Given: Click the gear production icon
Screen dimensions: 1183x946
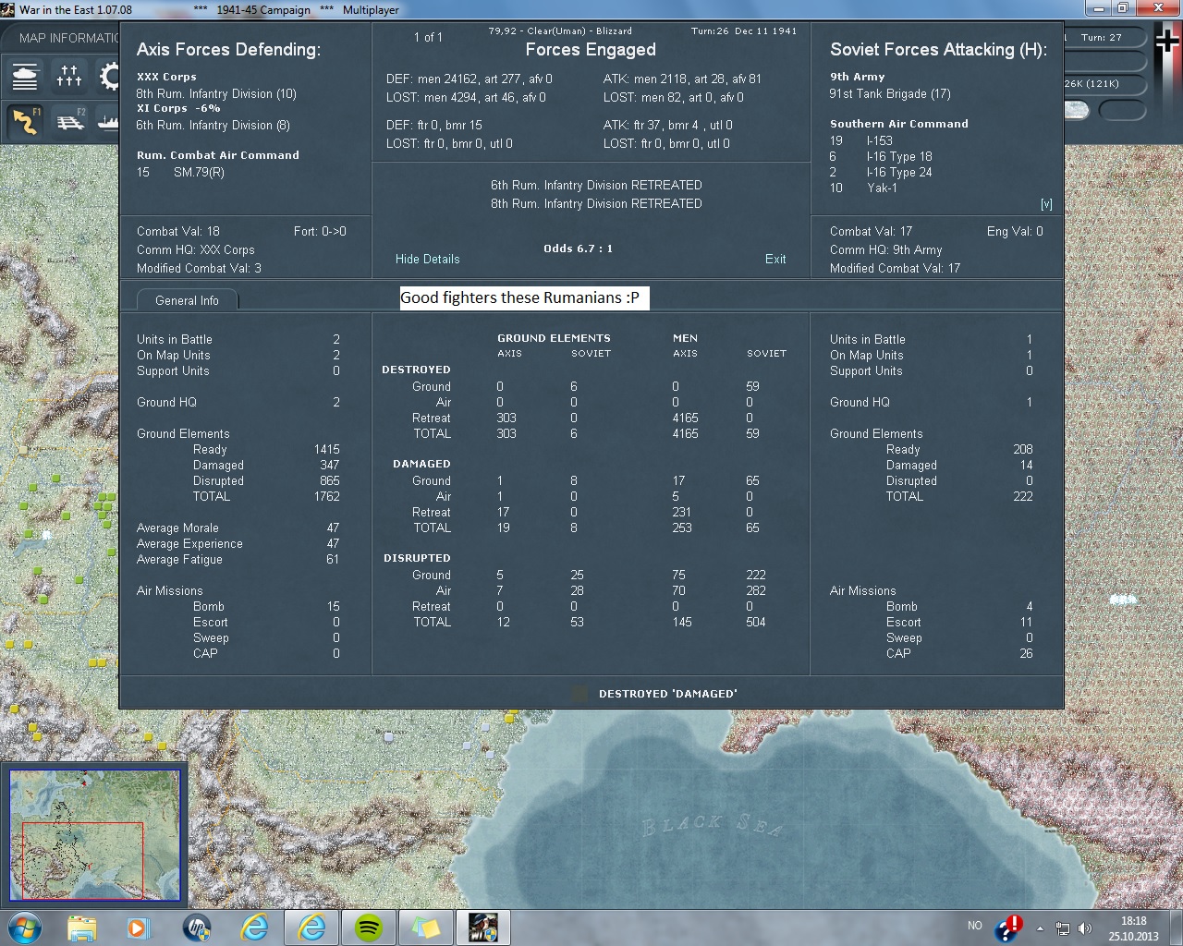Looking at the screenshot, I should [x=110, y=76].
